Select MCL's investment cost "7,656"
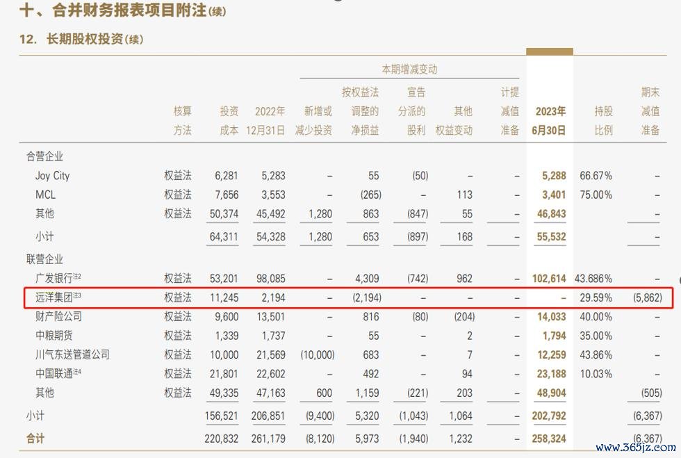This screenshot has width=681, height=458. tap(227, 195)
